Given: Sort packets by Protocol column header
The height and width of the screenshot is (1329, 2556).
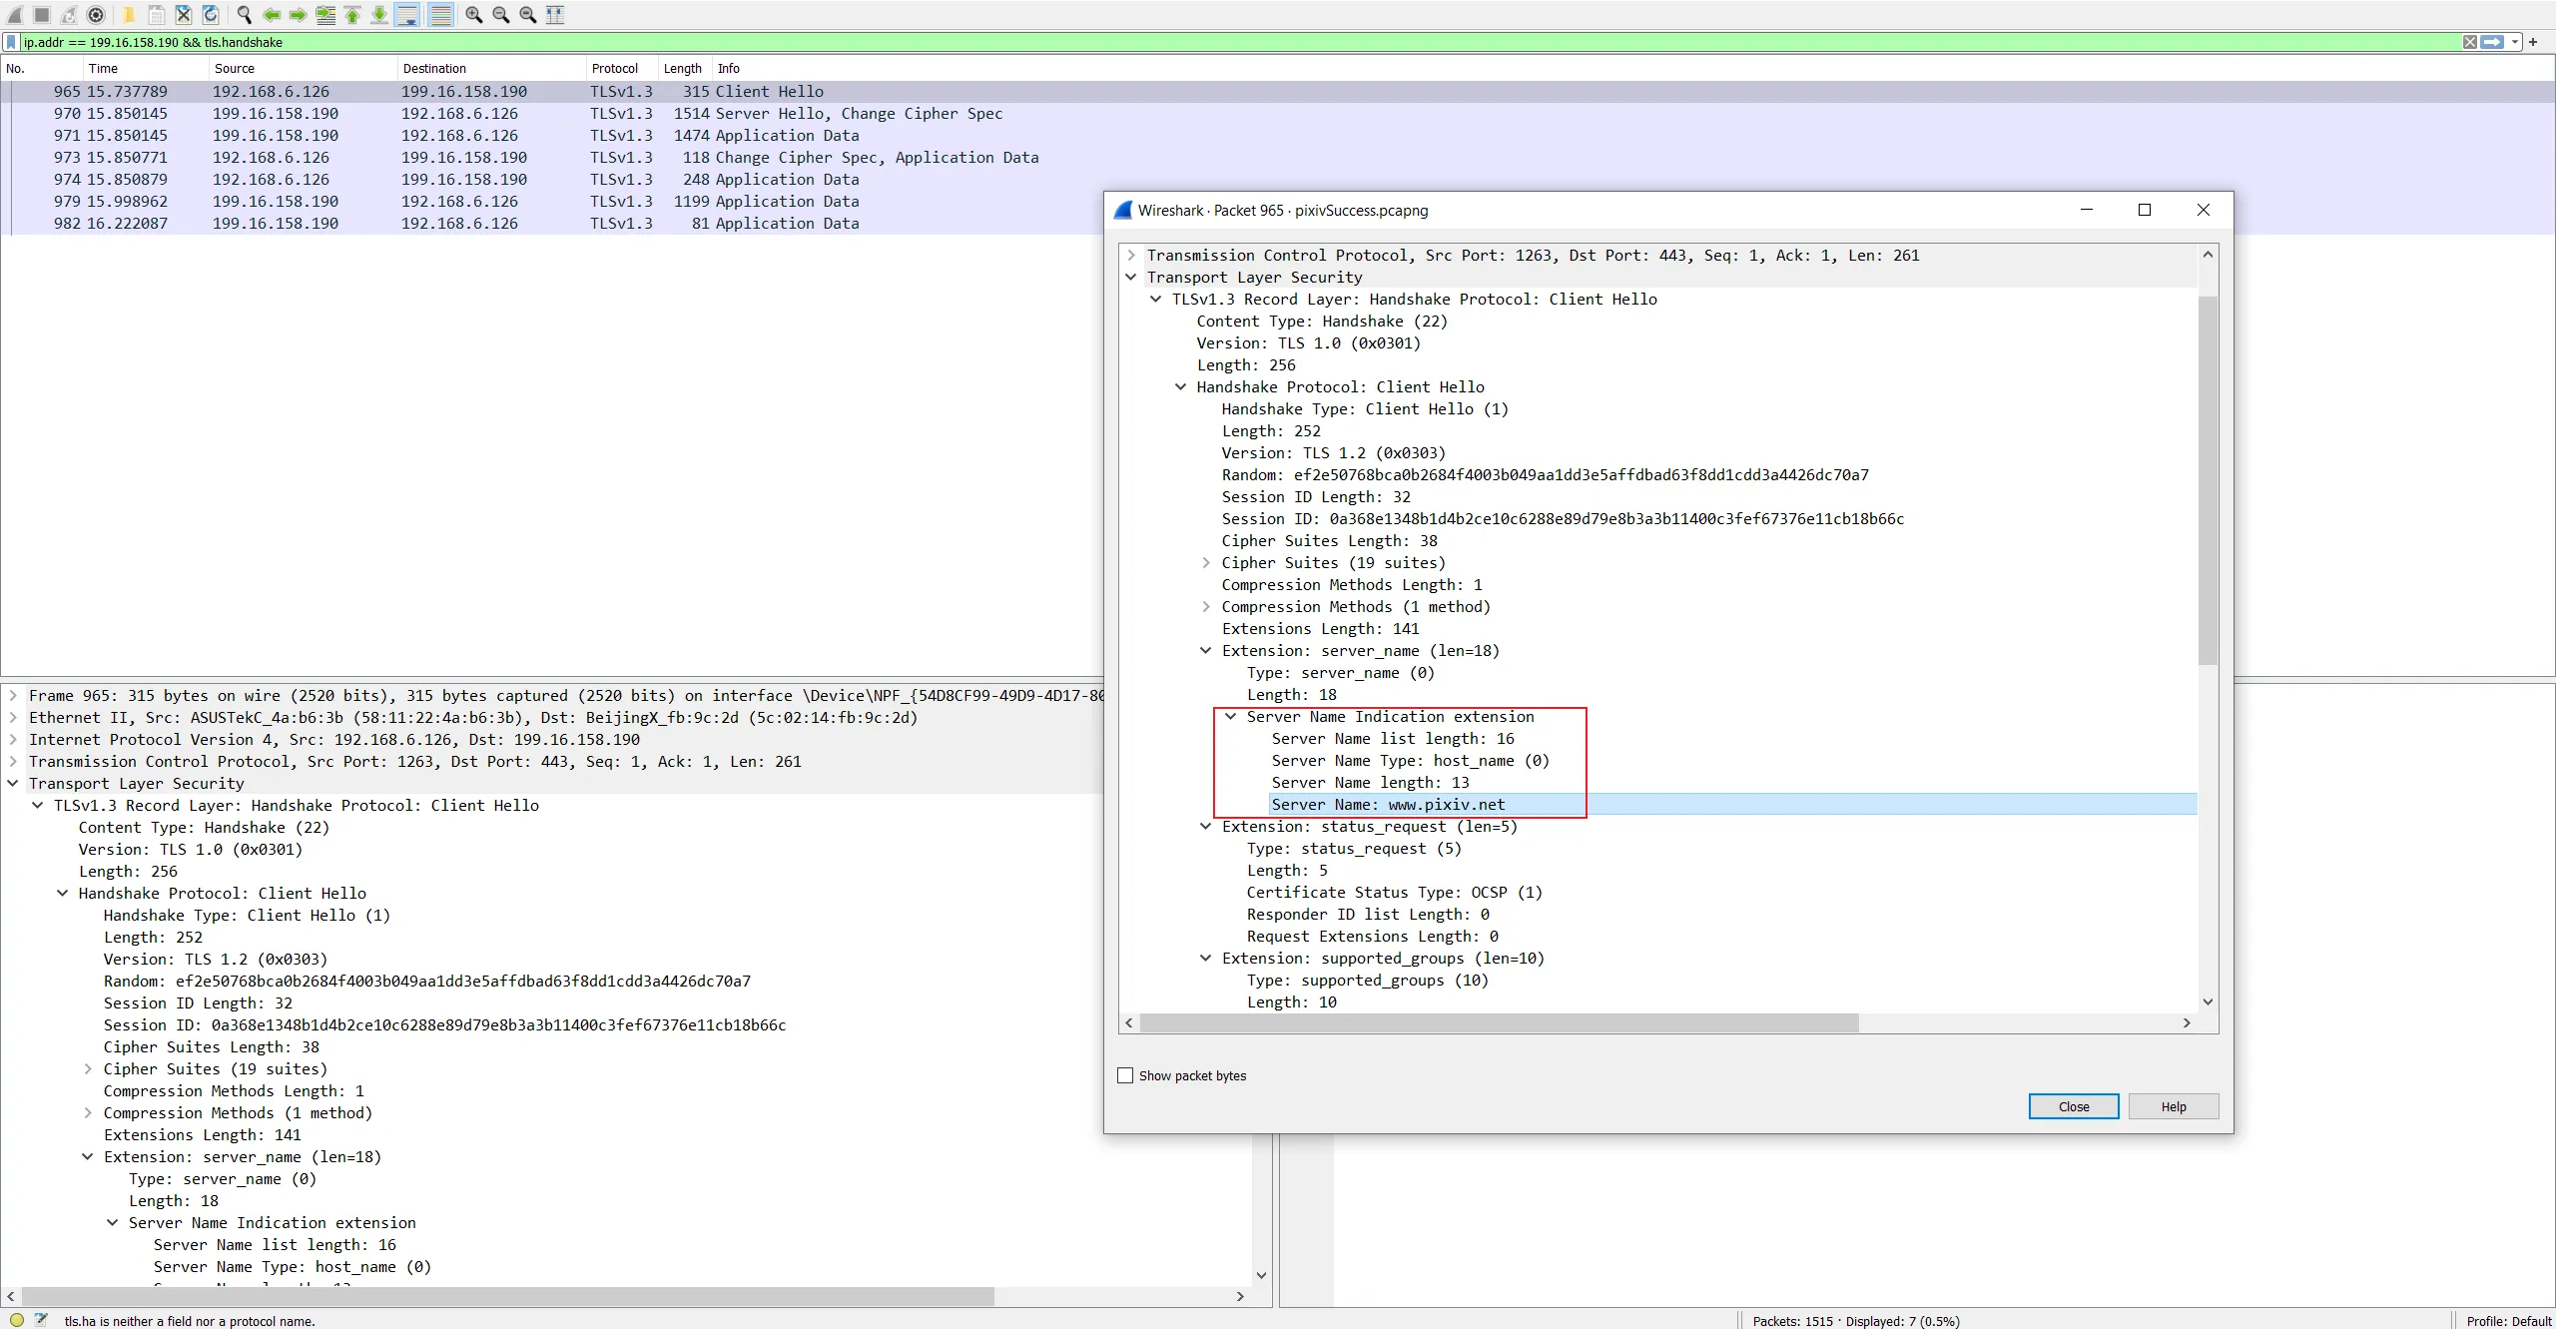Looking at the screenshot, I should 621,68.
